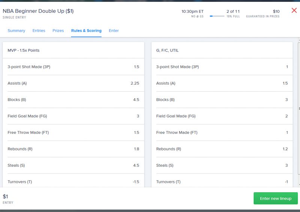Click Field Goal Made (FG) label in MVP column
The height and width of the screenshot is (212, 300).
click(27, 116)
